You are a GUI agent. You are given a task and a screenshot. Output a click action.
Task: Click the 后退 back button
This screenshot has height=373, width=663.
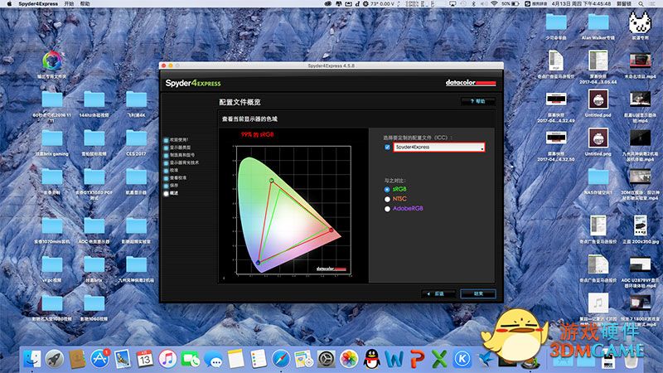[x=438, y=293]
